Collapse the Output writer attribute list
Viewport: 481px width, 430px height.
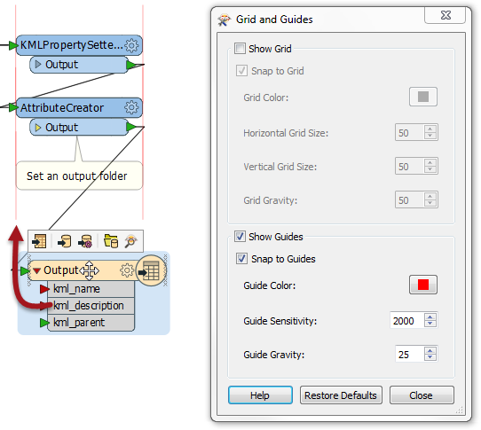tap(36, 270)
